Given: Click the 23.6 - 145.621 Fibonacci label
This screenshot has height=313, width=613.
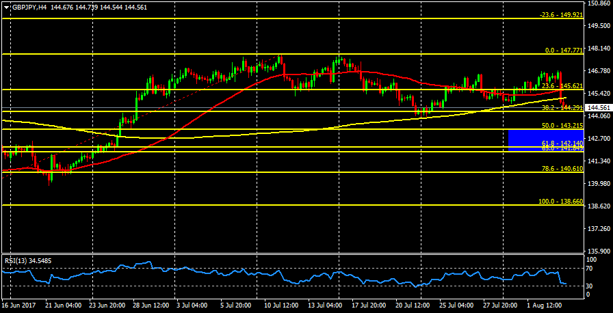Looking at the screenshot, I should tap(562, 86).
